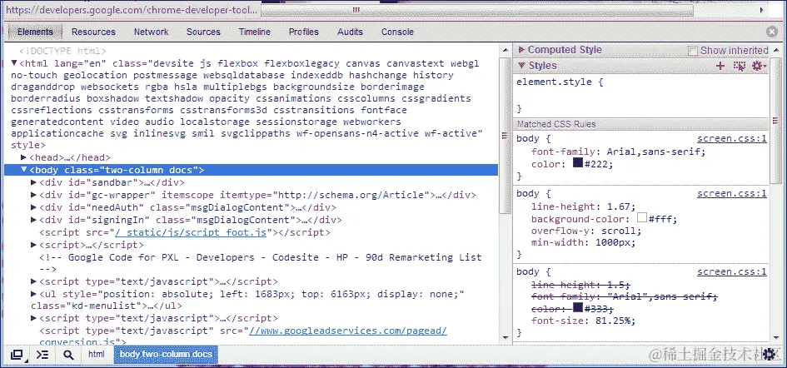Select the script src script_foot.js row
This screenshot has height=368, width=787.
point(185,232)
